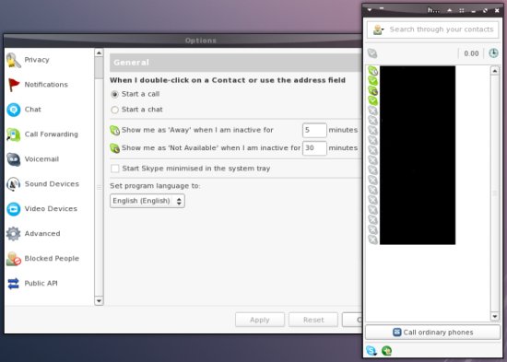Open the Sound Devices headset icon
This screenshot has width=507, height=362.
(x=14, y=184)
